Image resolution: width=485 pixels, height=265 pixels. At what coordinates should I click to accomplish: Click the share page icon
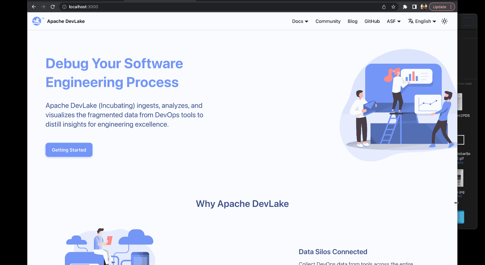(384, 7)
